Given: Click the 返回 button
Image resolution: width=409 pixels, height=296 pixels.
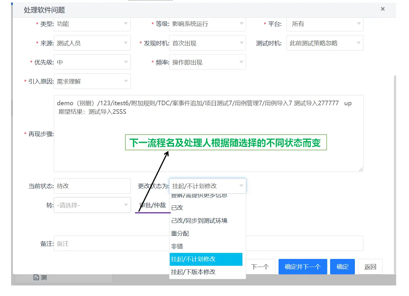Looking at the screenshot, I should click(370, 267).
